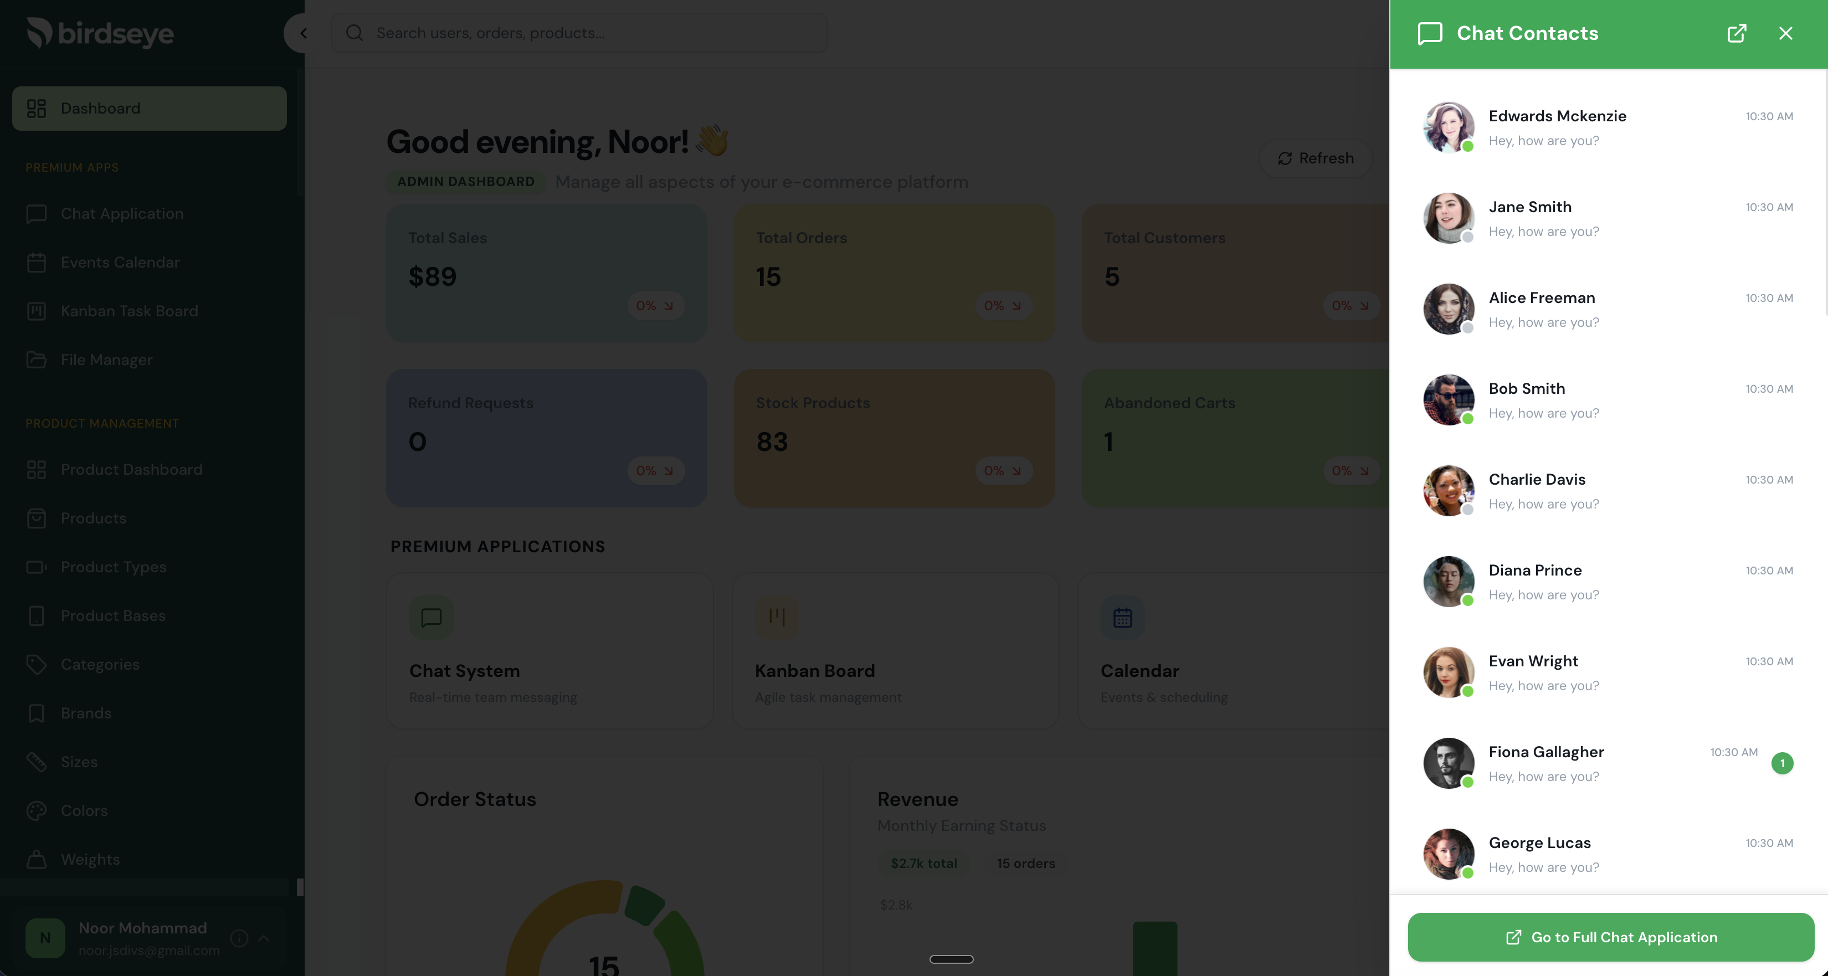Image resolution: width=1828 pixels, height=976 pixels.
Task: Click Product Types icon
Action: pos(36,567)
